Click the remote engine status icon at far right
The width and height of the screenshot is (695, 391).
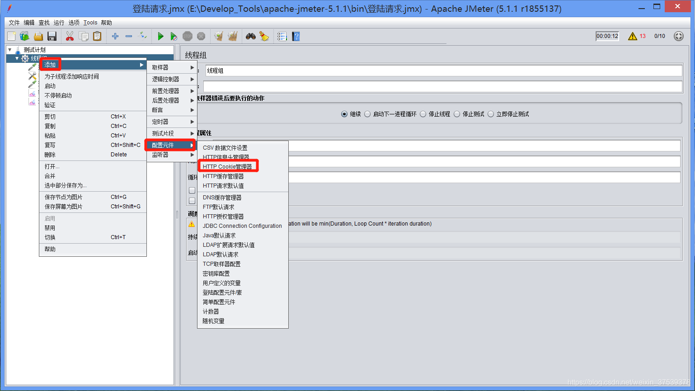click(679, 36)
